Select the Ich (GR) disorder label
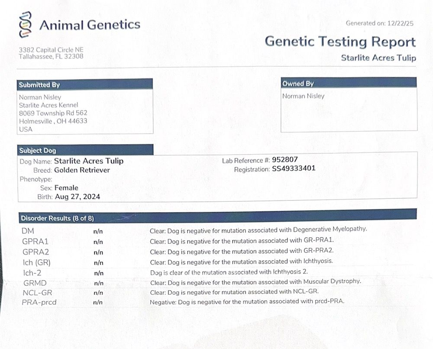Image resolution: width=433 pixels, height=349 pixels. click(36, 262)
